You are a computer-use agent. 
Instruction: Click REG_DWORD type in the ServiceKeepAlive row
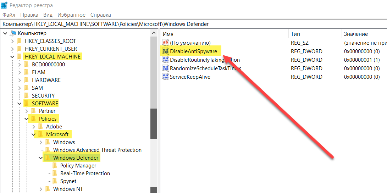tap(306, 77)
